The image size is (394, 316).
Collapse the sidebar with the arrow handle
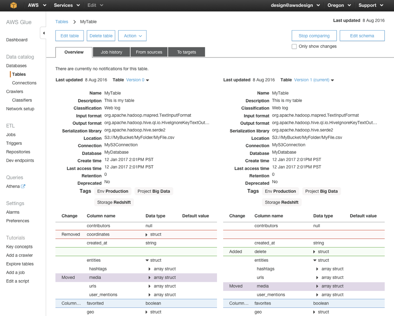coord(44,33)
